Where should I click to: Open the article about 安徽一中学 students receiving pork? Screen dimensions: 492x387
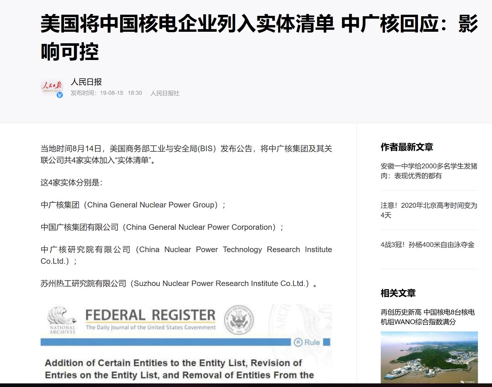[429, 171]
